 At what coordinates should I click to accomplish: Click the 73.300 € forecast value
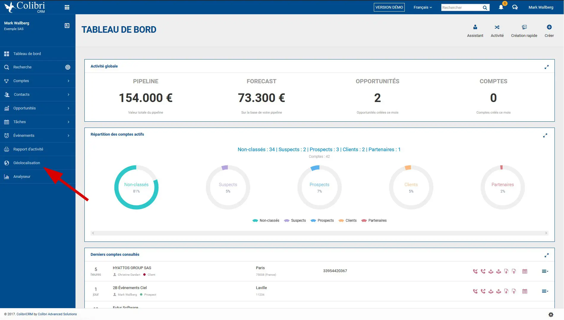(x=261, y=98)
